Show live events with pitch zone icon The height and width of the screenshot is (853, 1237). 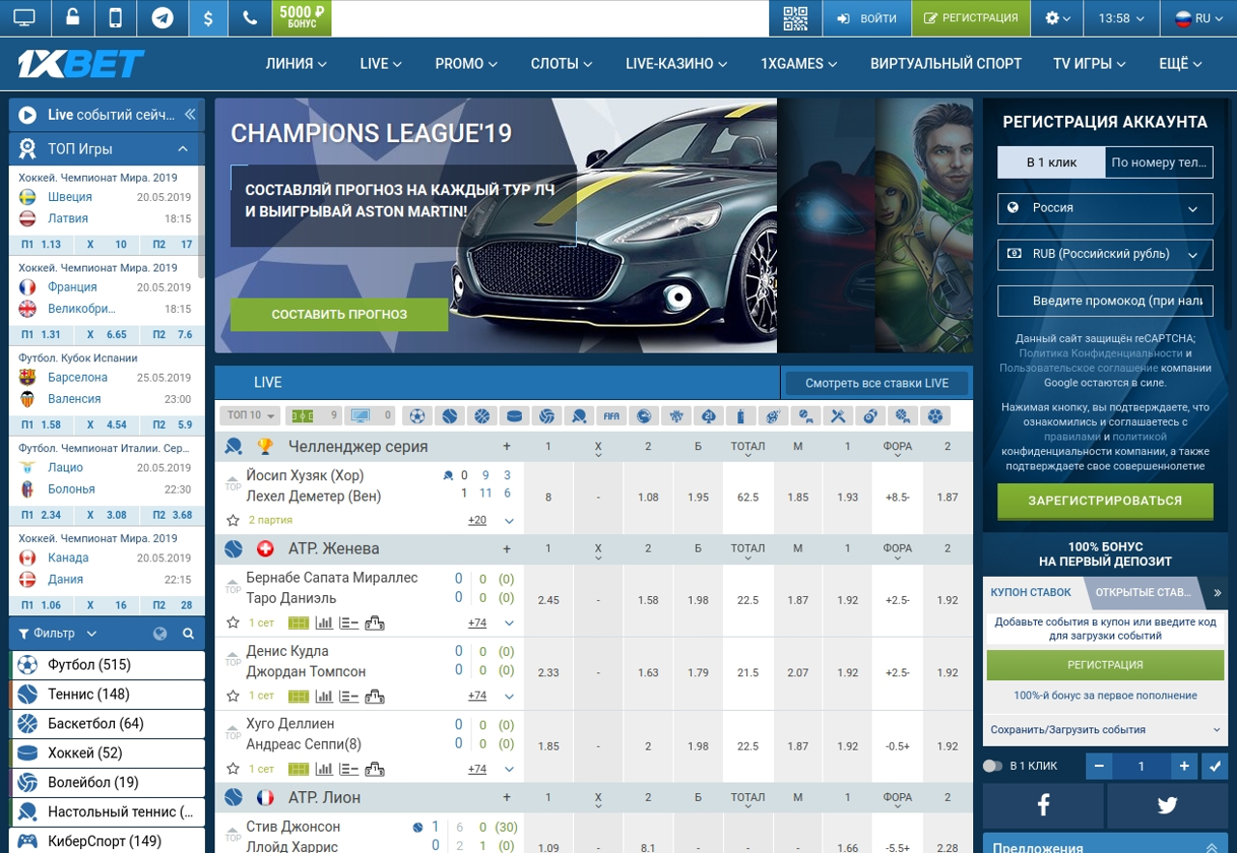pos(315,416)
